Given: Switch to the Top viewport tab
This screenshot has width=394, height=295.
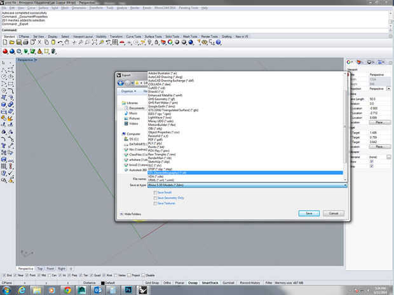Looking at the screenshot, I should pyautogui.click(x=40, y=269).
